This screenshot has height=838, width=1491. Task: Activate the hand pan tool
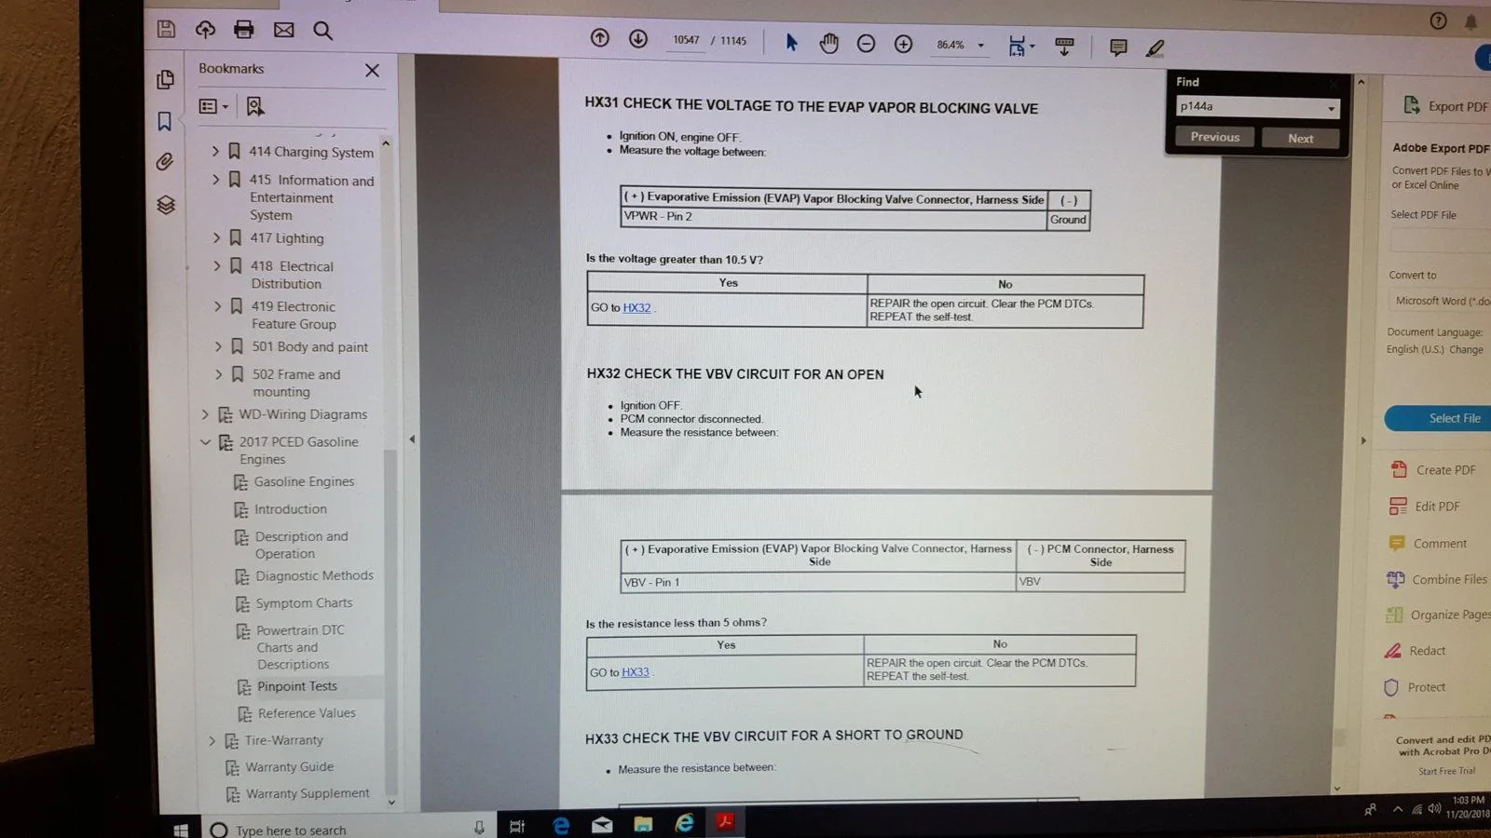[x=828, y=43]
